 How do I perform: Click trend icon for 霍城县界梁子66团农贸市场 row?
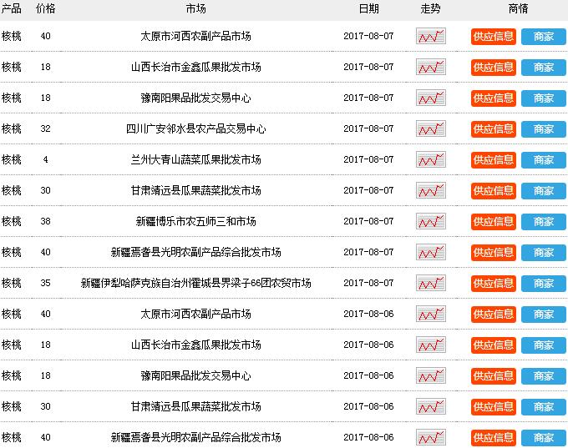coord(430,283)
